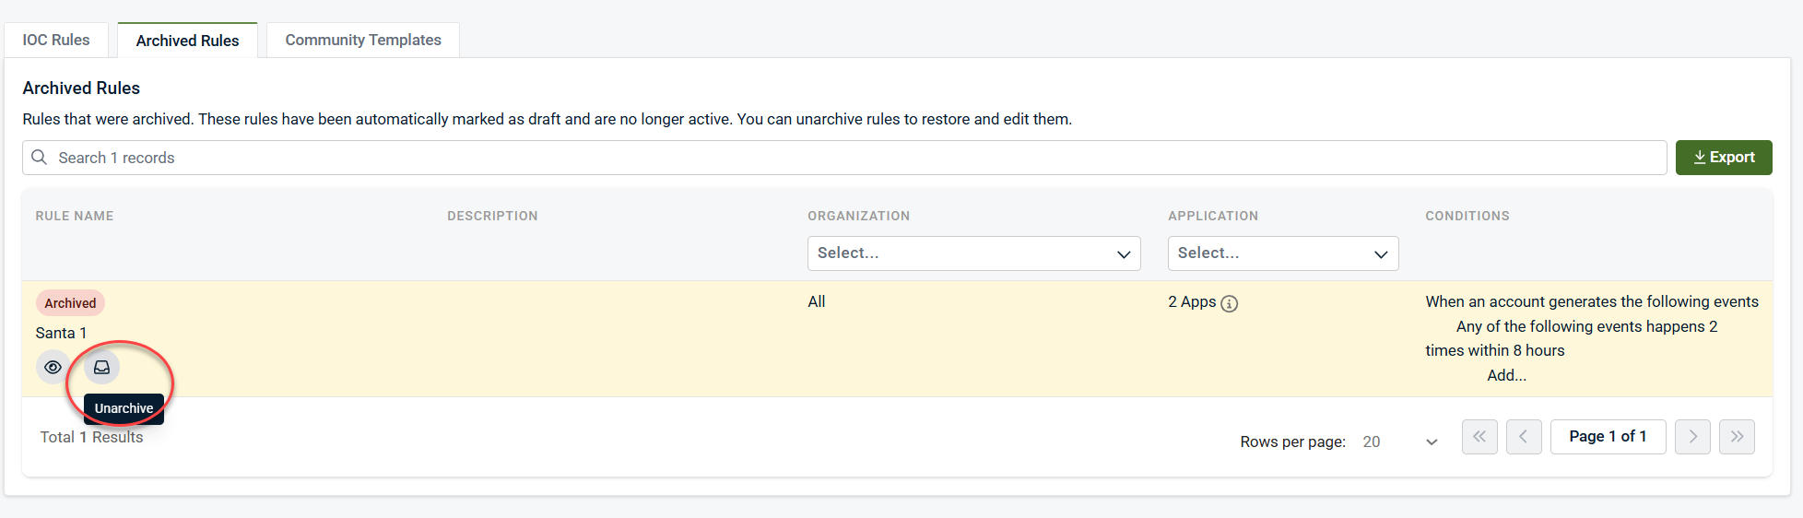The width and height of the screenshot is (1803, 518).
Task: Unarchive the Santa 1 rule
Action: tap(102, 367)
